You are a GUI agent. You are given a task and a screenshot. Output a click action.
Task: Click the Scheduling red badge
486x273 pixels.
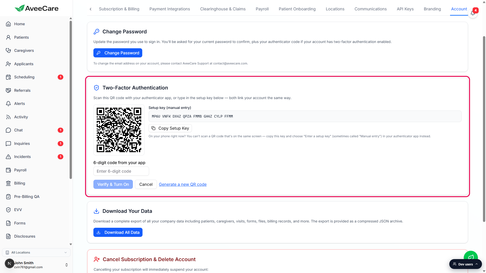tap(60, 77)
